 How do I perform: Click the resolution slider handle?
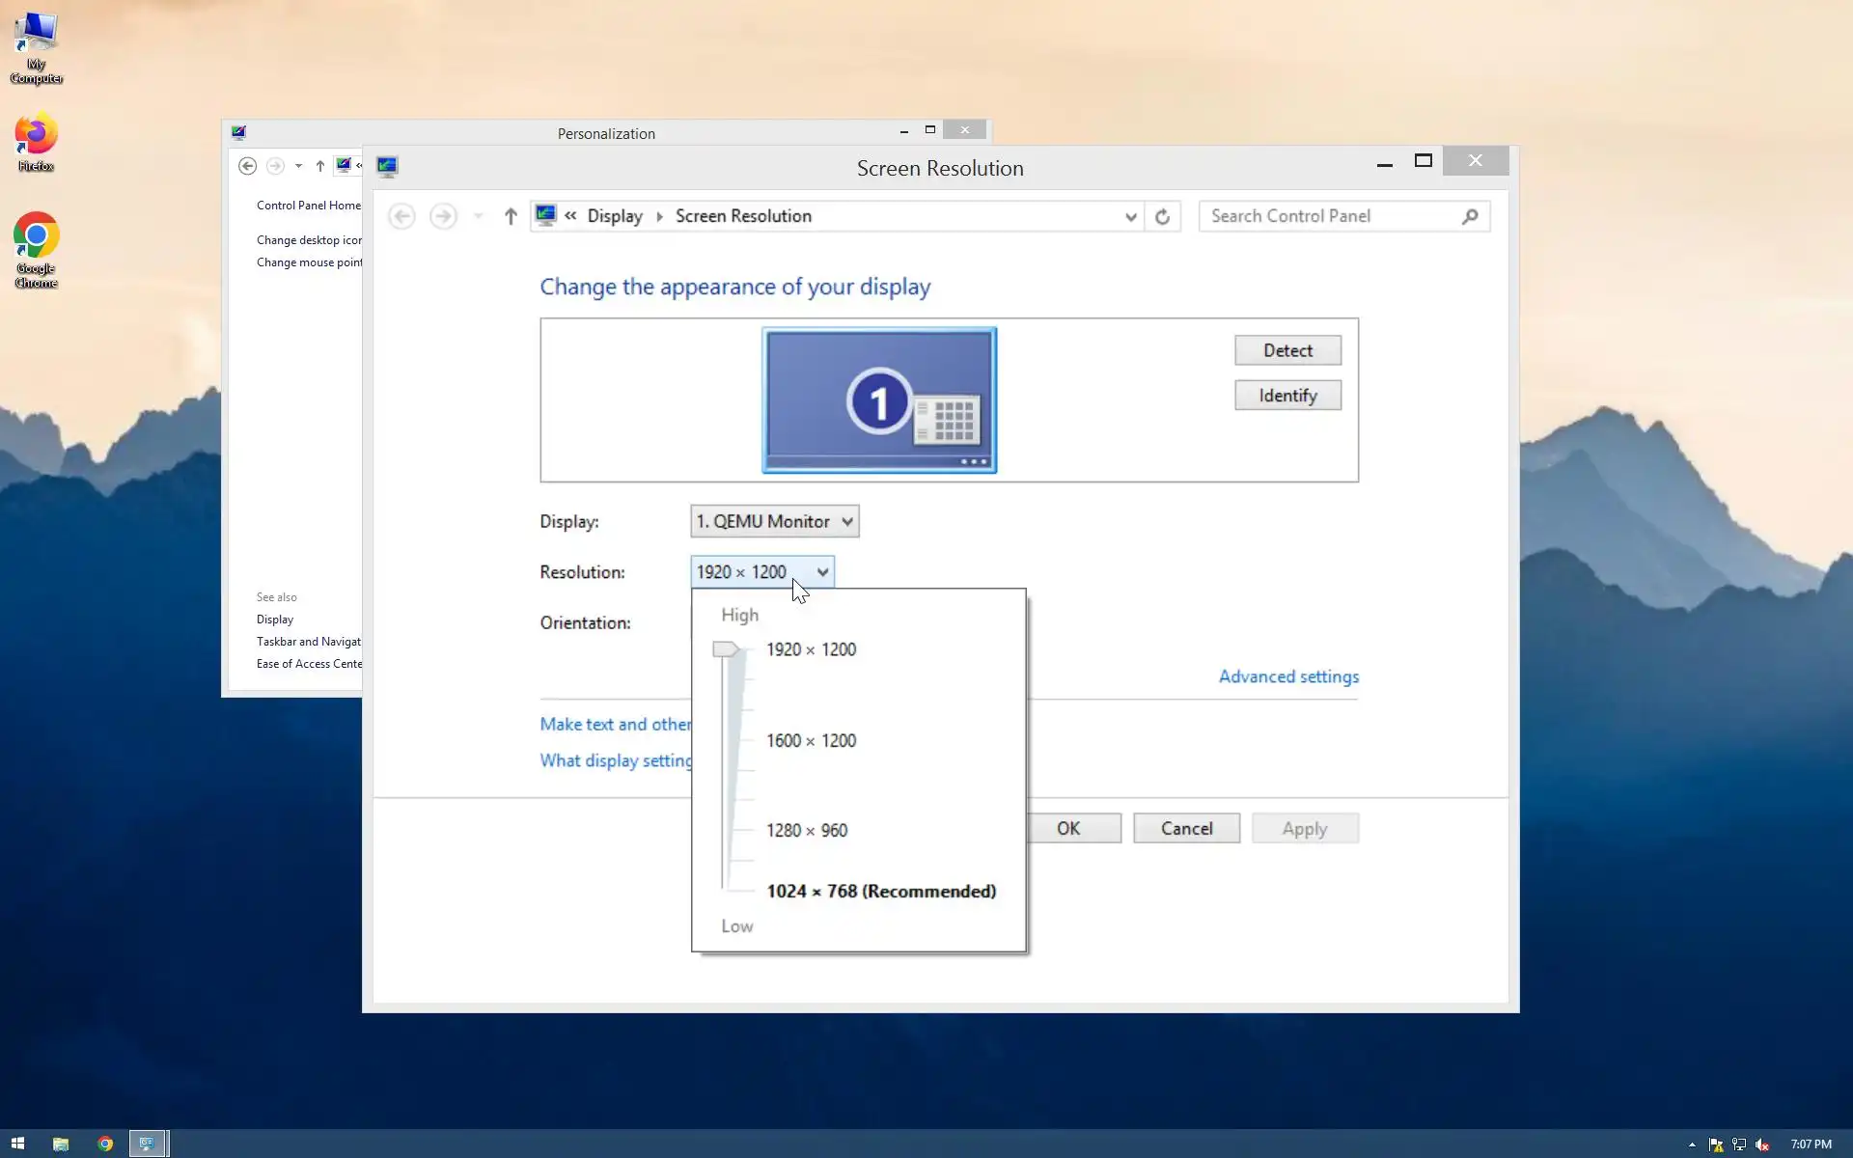click(726, 649)
